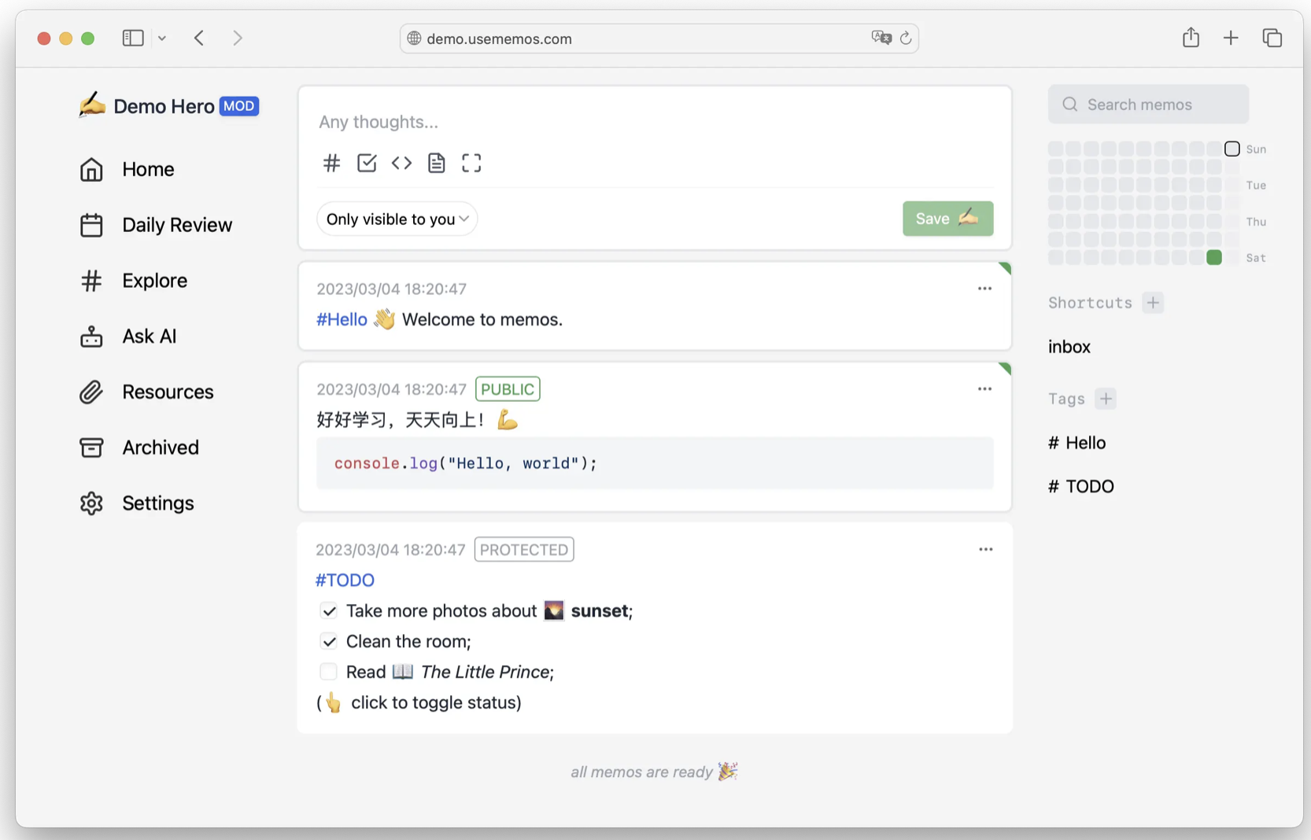Open the options menu on the PROTECTED memo
The height and width of the screenshot is (840, 1311).
(984, 549)
